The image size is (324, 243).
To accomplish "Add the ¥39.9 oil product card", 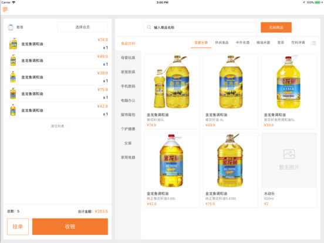I will tap(289, 92).
